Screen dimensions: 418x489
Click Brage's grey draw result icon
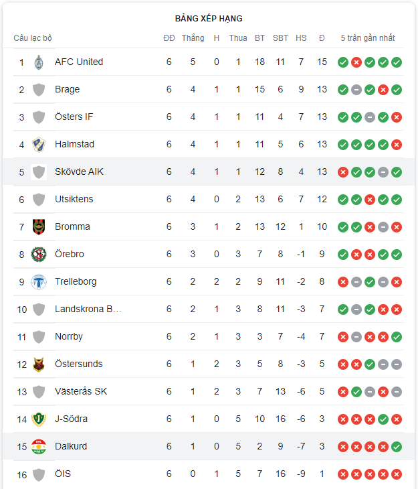pos(356,90)
